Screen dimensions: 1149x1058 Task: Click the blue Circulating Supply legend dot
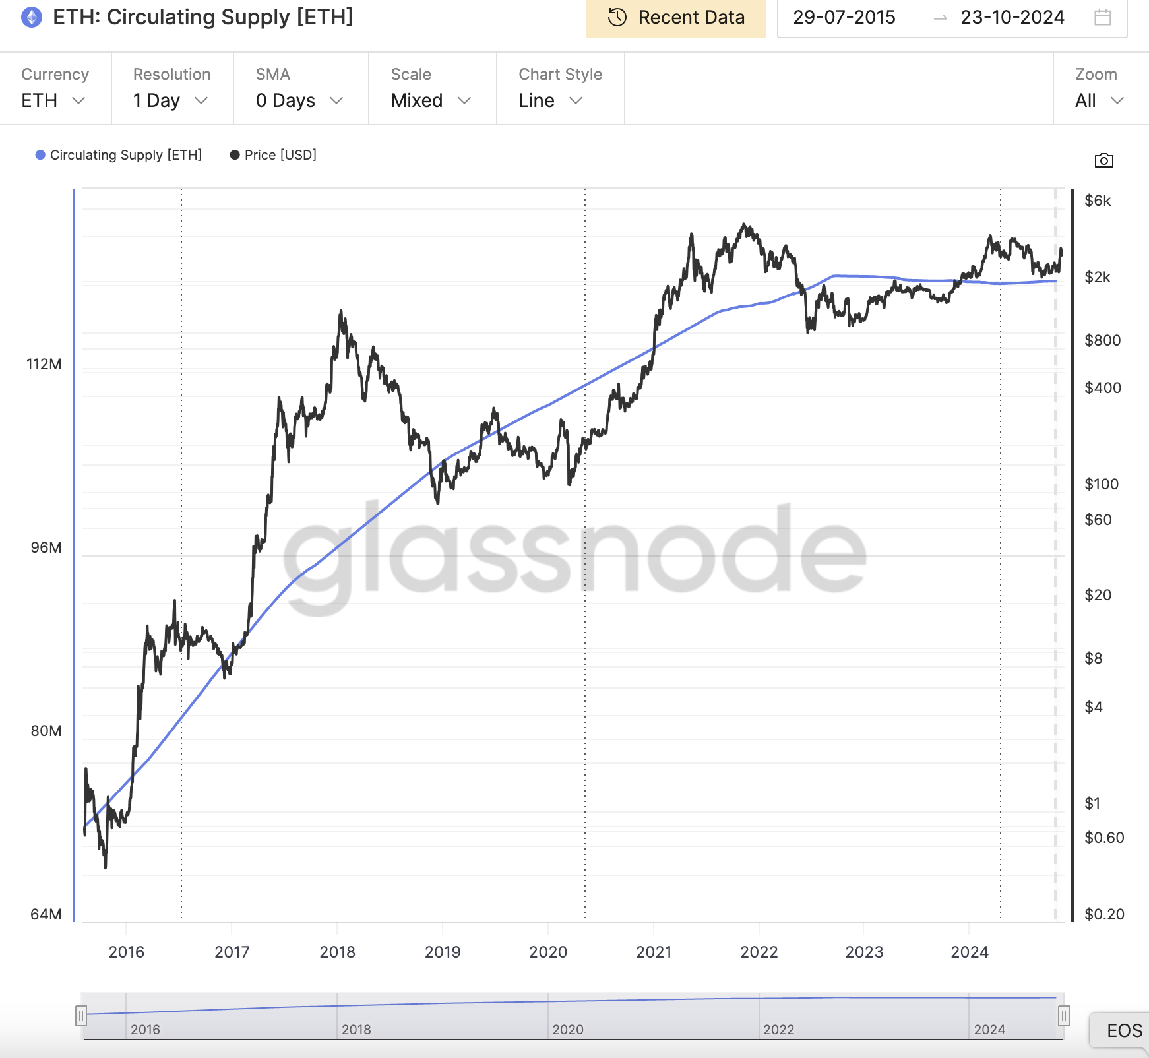(40, 155)
